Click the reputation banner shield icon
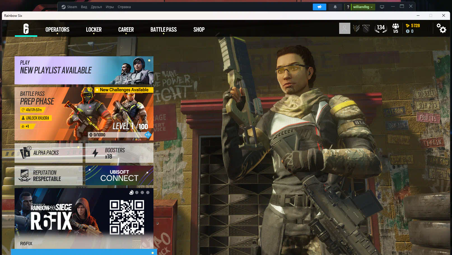 [x=366, y=28]
